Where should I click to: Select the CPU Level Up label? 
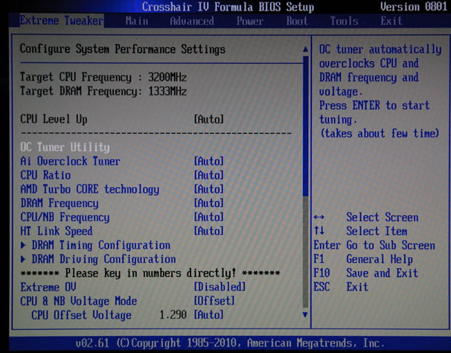click(54, 119)
